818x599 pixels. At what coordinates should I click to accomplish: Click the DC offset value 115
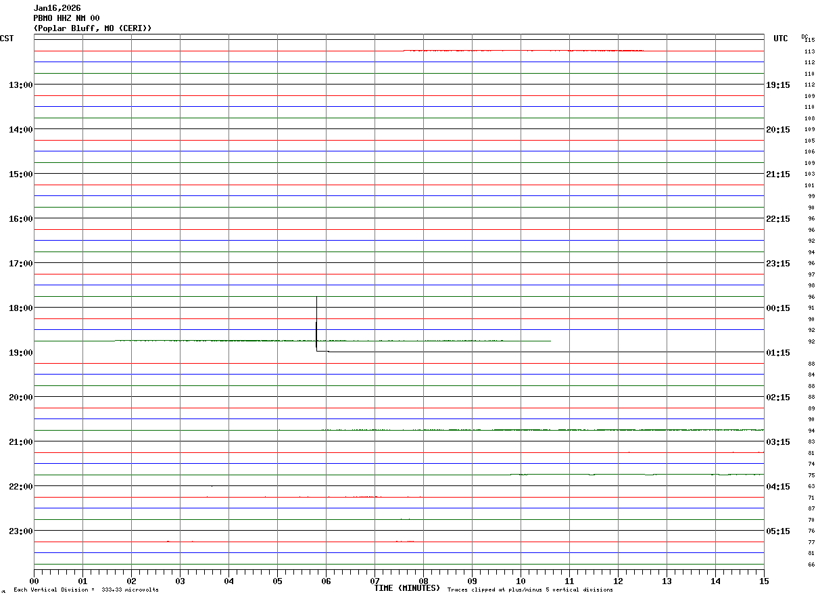810,40
